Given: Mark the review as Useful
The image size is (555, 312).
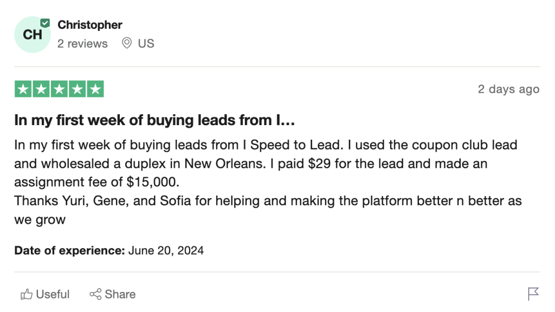Looking at the screenshot, I should click(46, 294).
